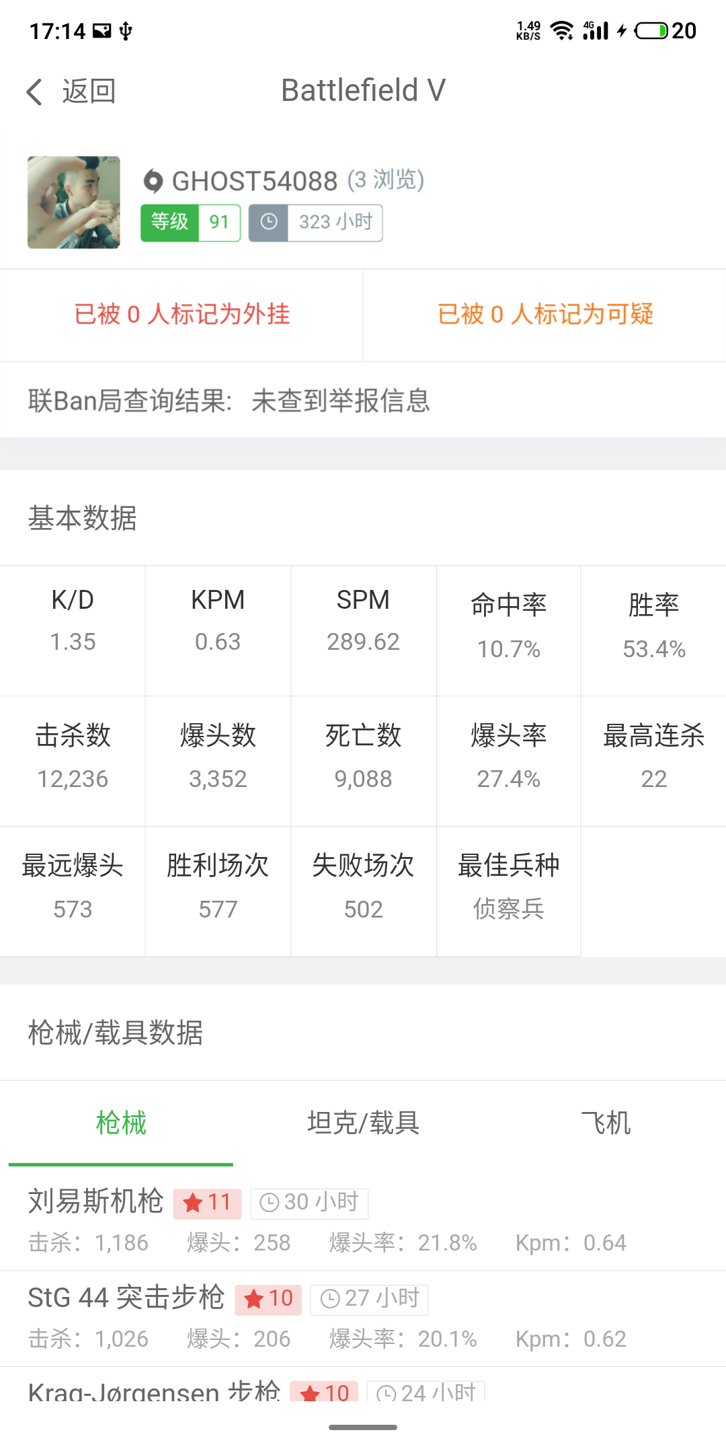Tap the WiFi status bar icon
The height and width of the screenshot is (1453, 726).
[562, 30]
